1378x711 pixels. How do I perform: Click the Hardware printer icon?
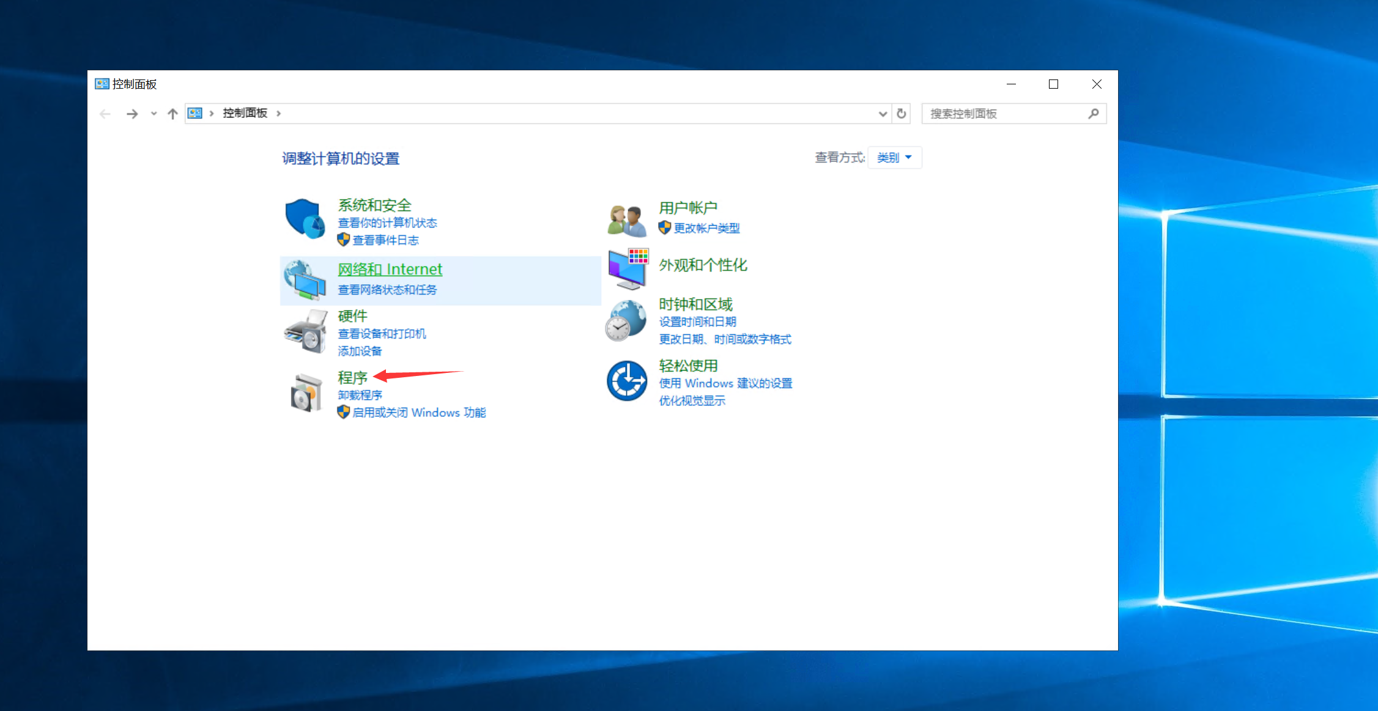[306, 332]
